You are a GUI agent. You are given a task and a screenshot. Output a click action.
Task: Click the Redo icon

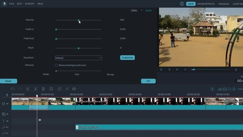pyautogui.click(x=20, y=89)
